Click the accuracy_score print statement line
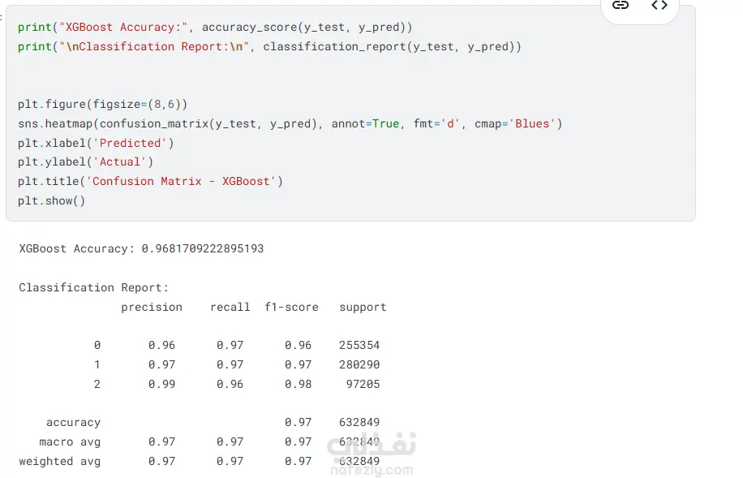The height and width of the screenshot is (478, 743). [x=215, y=28]
